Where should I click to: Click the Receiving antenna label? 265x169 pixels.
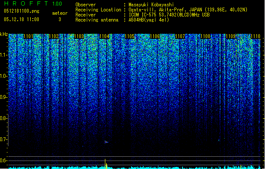pos(97,20)
